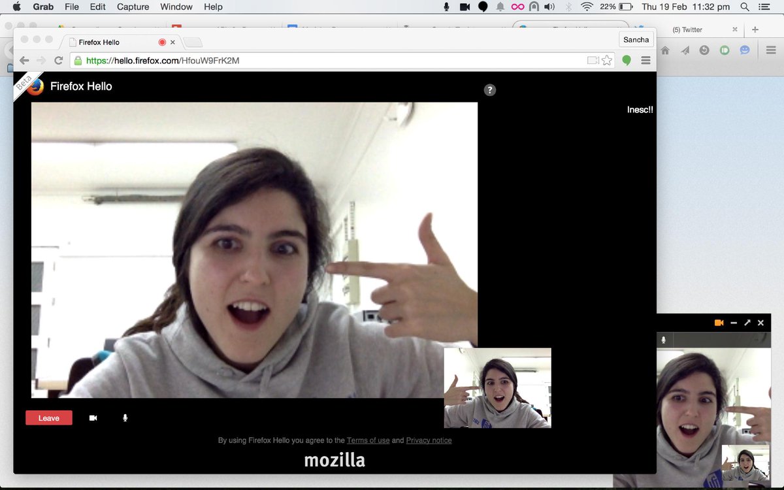Bookmark this page with the star icon
This screenshot has height=490, width=784.
click(606, 59)
